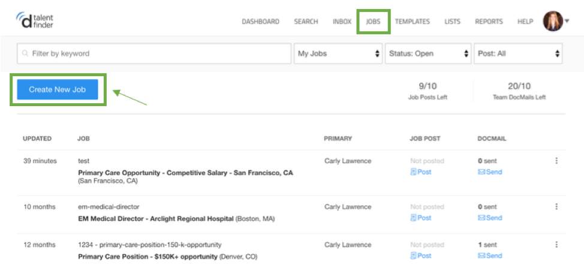Open the Primary Care Opportunity San Francisco job
584x268 pixels.
click(185, 173)
